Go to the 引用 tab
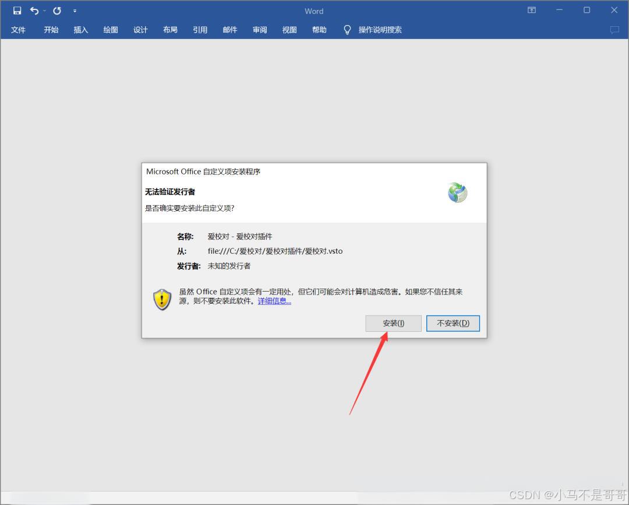The width and height of the screenshot is (629, 505). point(200,30)
